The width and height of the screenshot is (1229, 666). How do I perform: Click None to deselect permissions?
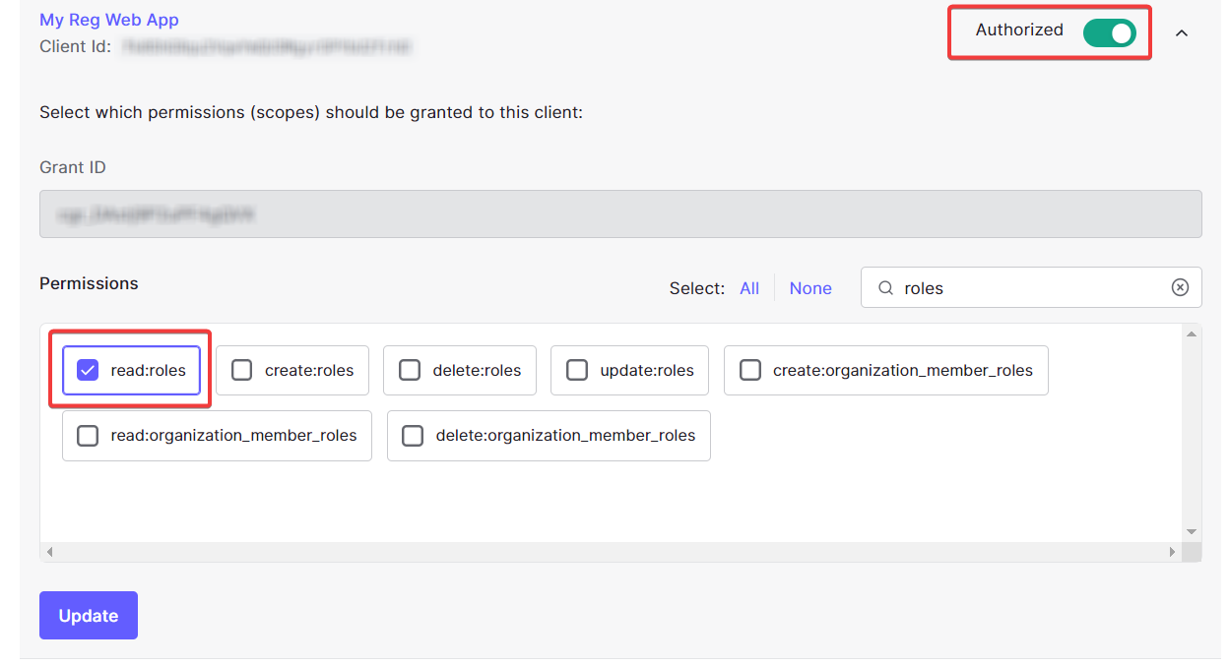click(810, 288)
